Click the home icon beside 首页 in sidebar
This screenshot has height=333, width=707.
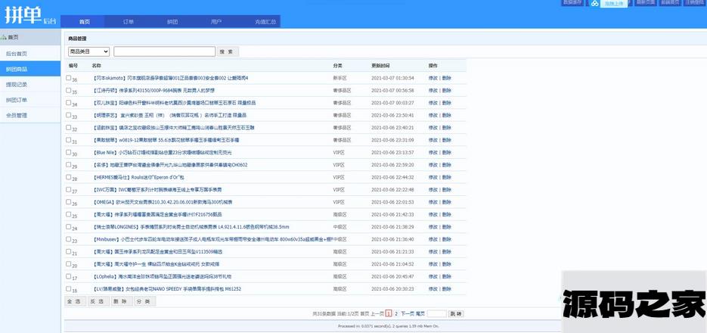[x=6, y=36]
